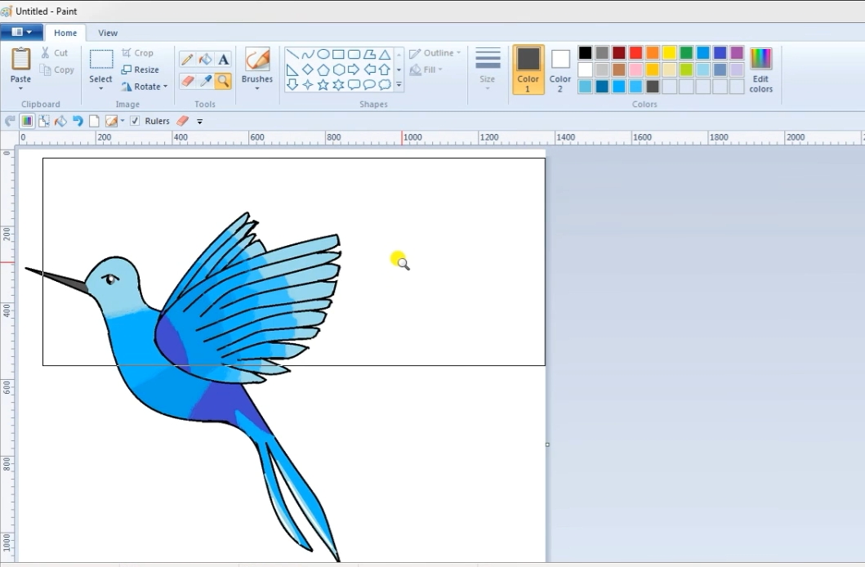
Task: Move the Shapes gallery down one row
Action: (399, 69)
